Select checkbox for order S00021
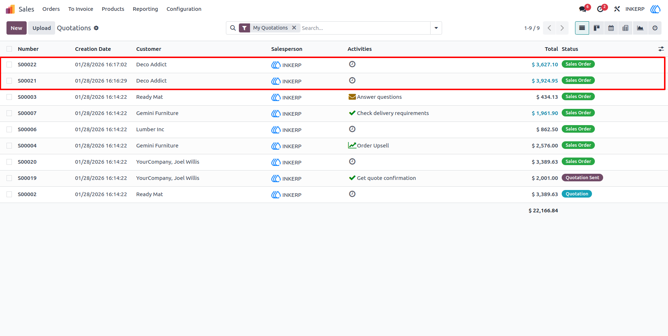Screen dimensions: 668x336 tap(9, 81)
